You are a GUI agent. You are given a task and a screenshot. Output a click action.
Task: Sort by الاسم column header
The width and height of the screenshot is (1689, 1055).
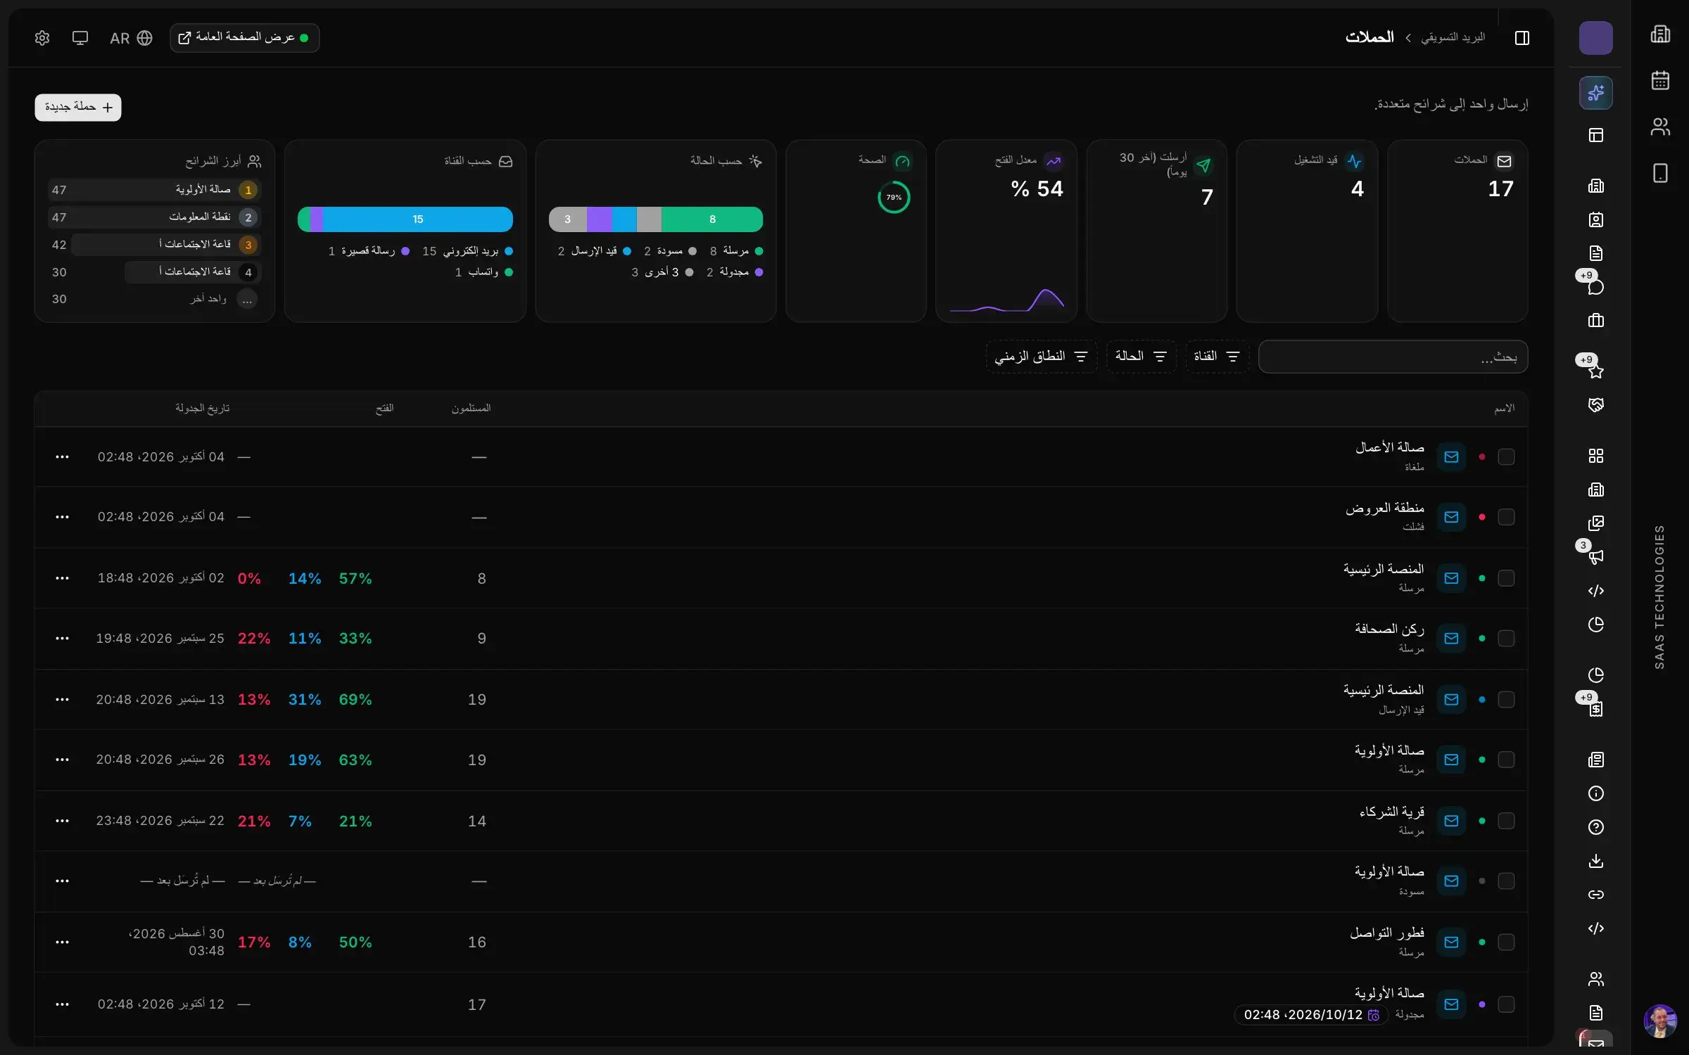coord(1504,409)
